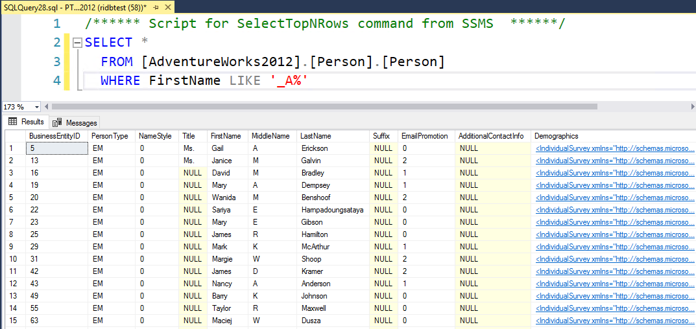
Task: Click the LastName cell 'Hampadoungsataya'
Action: click(x=333, y=210)
